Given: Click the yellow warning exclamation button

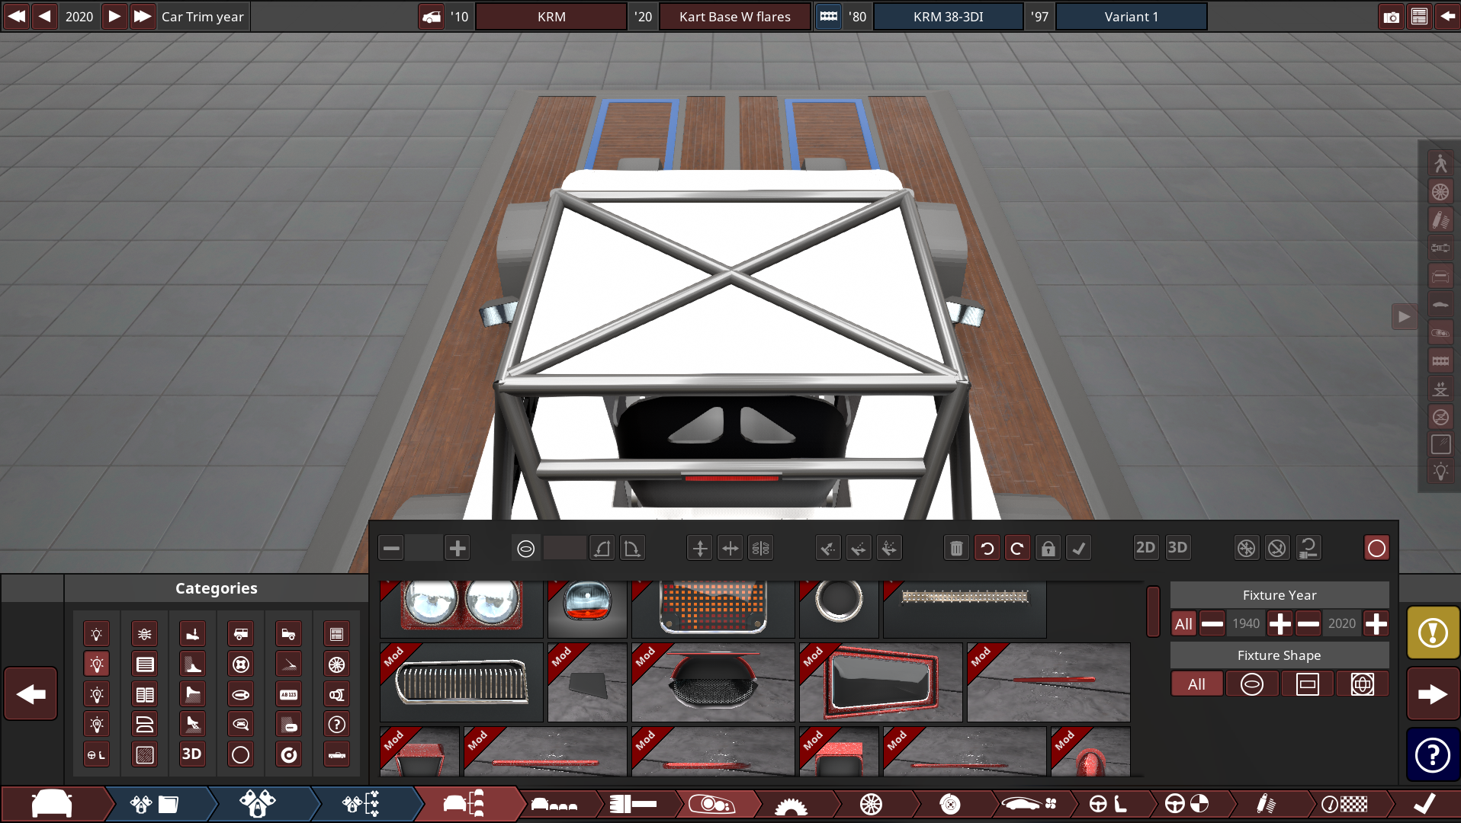Looking at the screenshot, I should point(1433,632).
